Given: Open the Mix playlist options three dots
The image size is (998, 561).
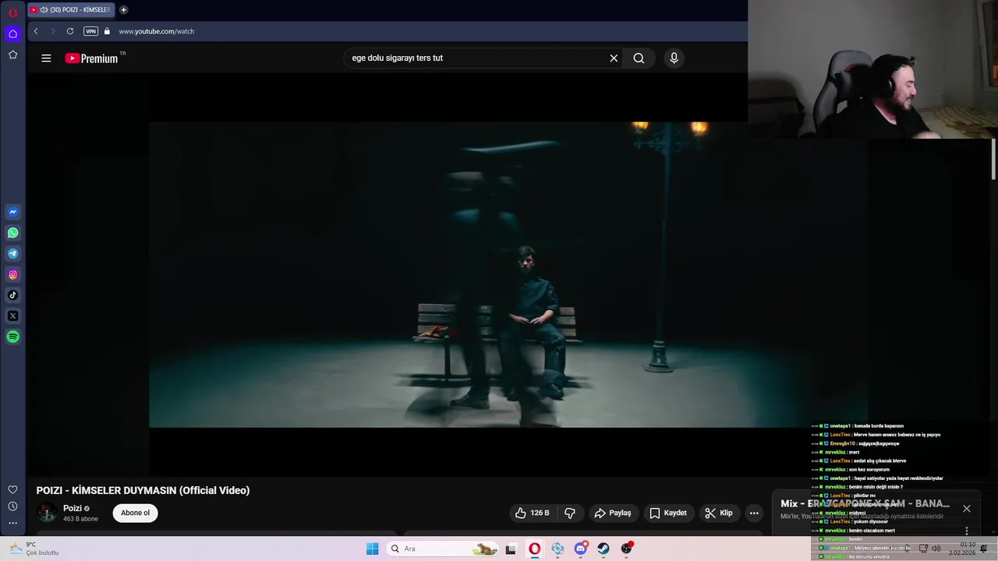Looking at the screenshot, I should (x=967, y=531).
